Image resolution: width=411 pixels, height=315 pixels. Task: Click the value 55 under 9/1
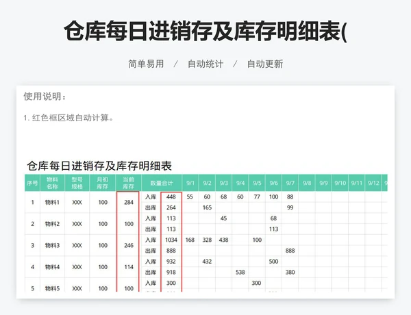click(x=190, y=197)
